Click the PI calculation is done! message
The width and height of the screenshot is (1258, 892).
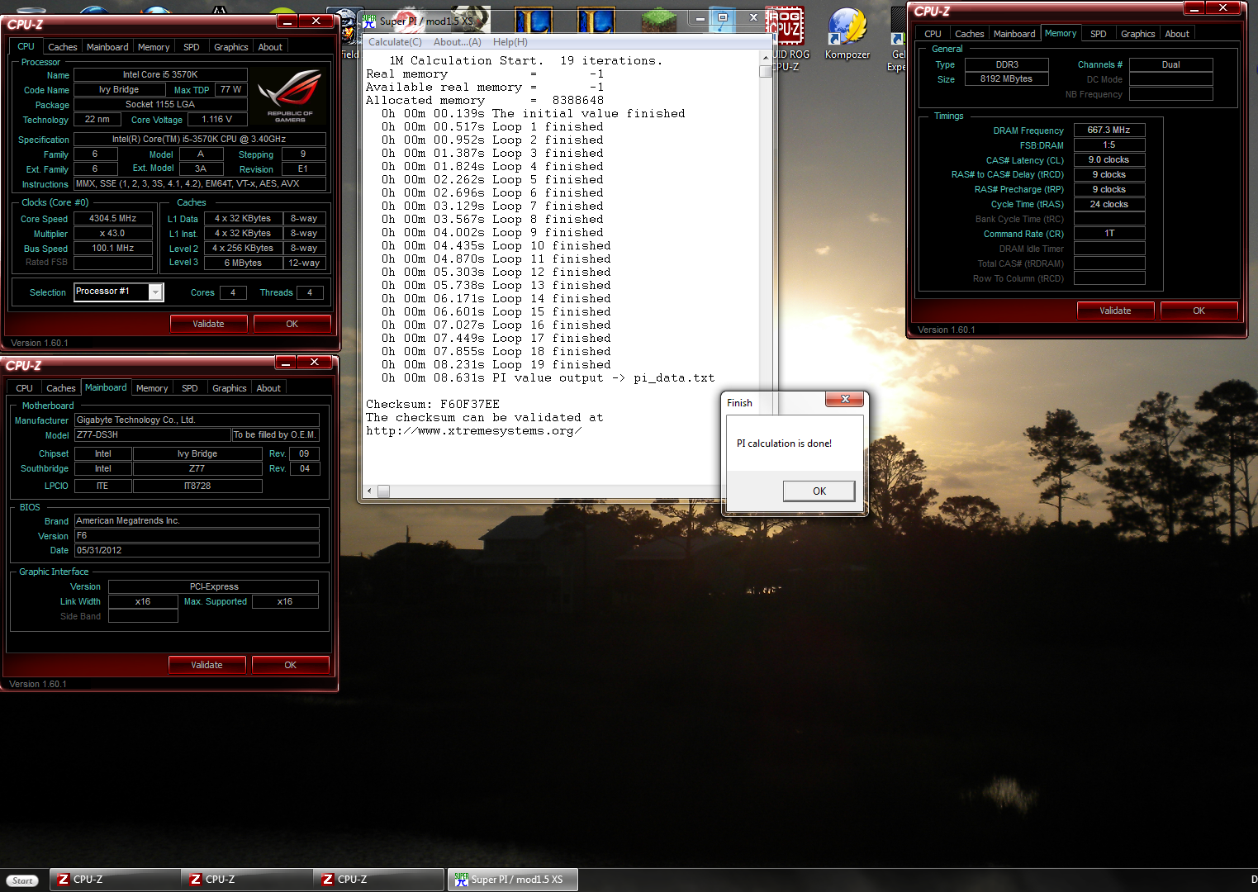[x=784, y=444]
